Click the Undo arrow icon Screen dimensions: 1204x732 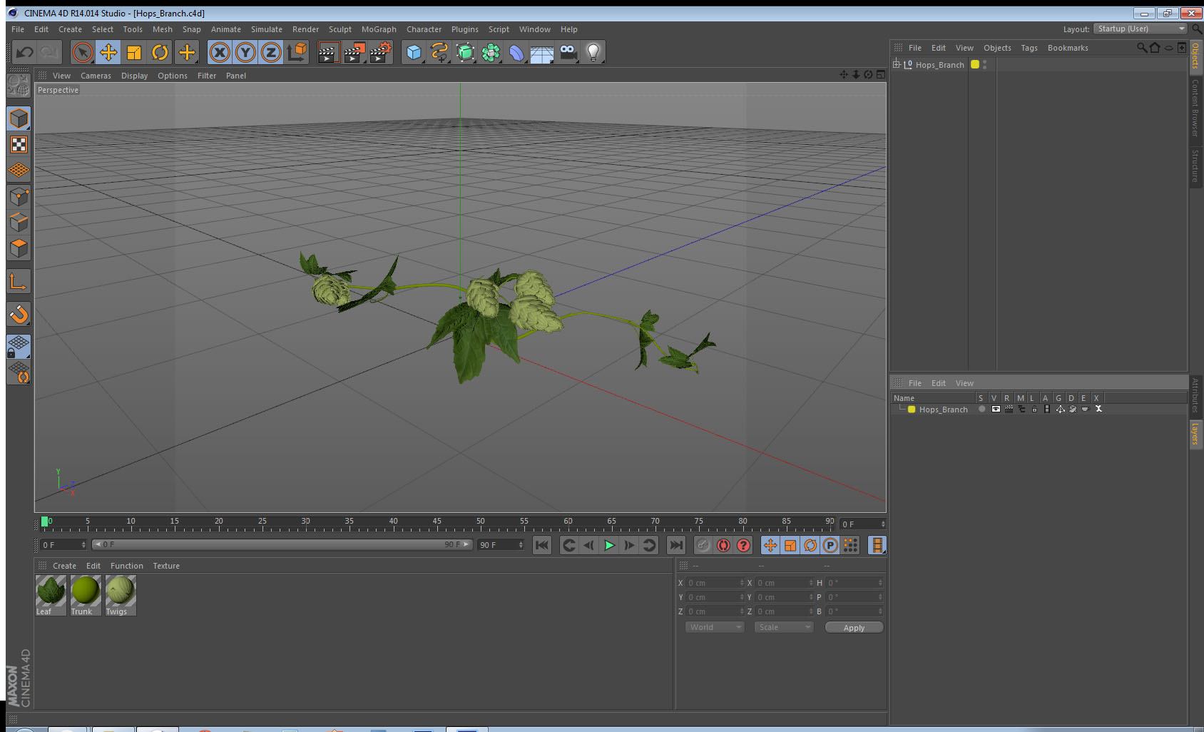coord(25,52)
